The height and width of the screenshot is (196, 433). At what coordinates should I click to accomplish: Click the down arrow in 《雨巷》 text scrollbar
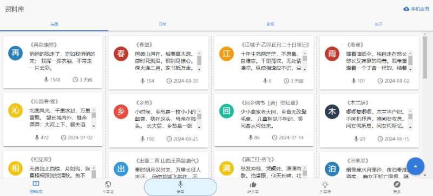click(410, 69)
